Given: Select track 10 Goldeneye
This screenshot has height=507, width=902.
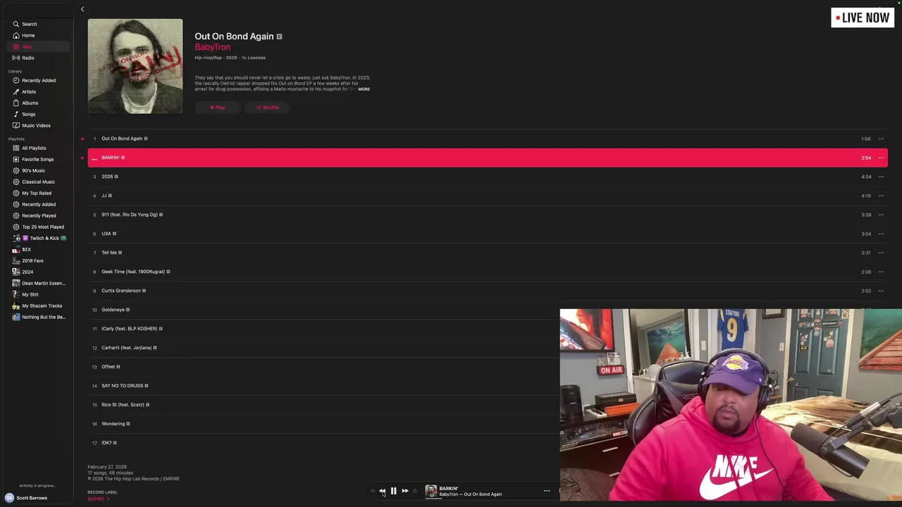Looking at the screenshot, I should point(324,310).
